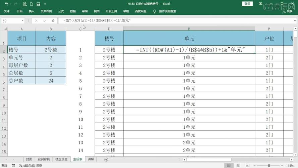Open the 帮助 ribbon tab

[126, 11]
